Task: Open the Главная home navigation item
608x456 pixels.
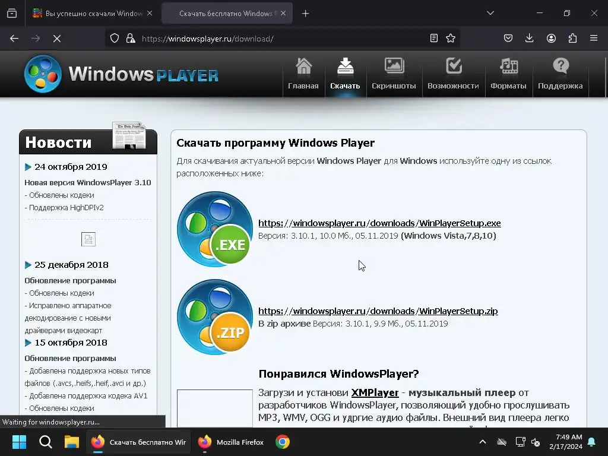Action: click(x=303, y=74)
